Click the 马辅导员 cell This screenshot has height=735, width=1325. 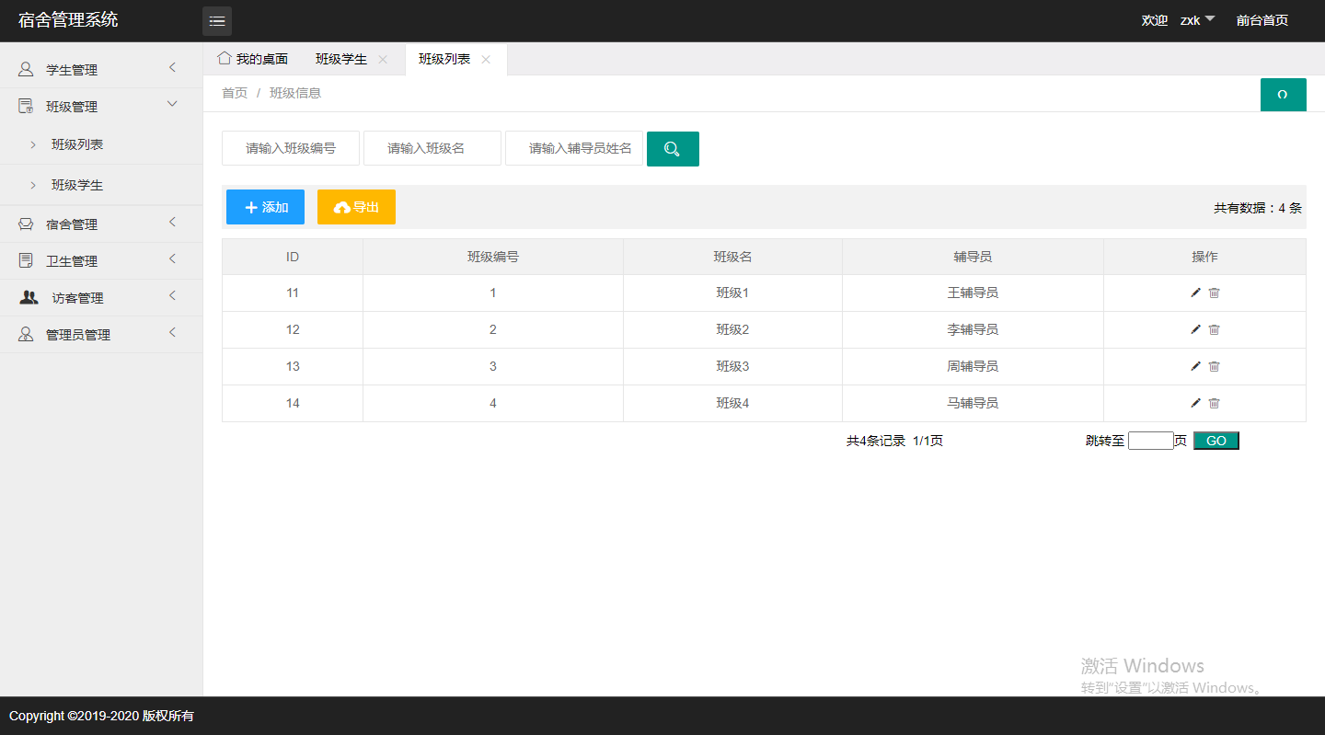point(973,403)
